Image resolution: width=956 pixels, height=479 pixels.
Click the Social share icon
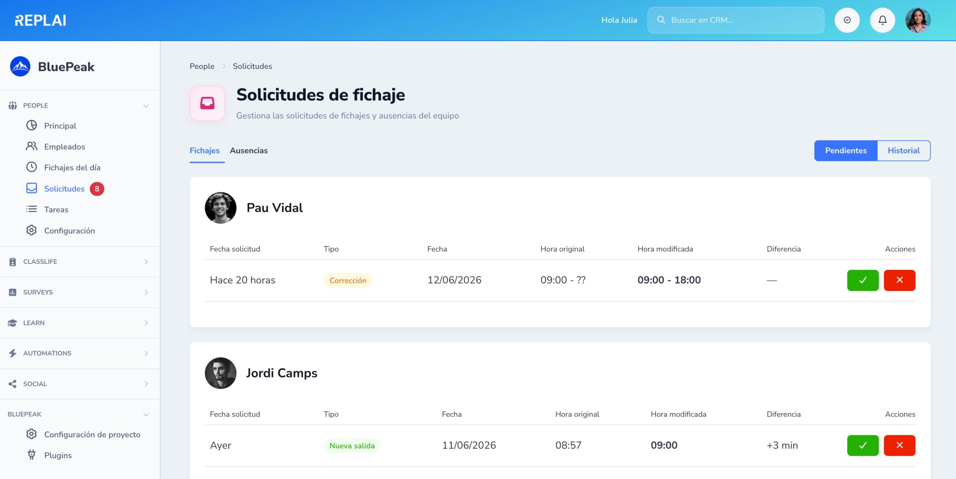tap(13, 384)
